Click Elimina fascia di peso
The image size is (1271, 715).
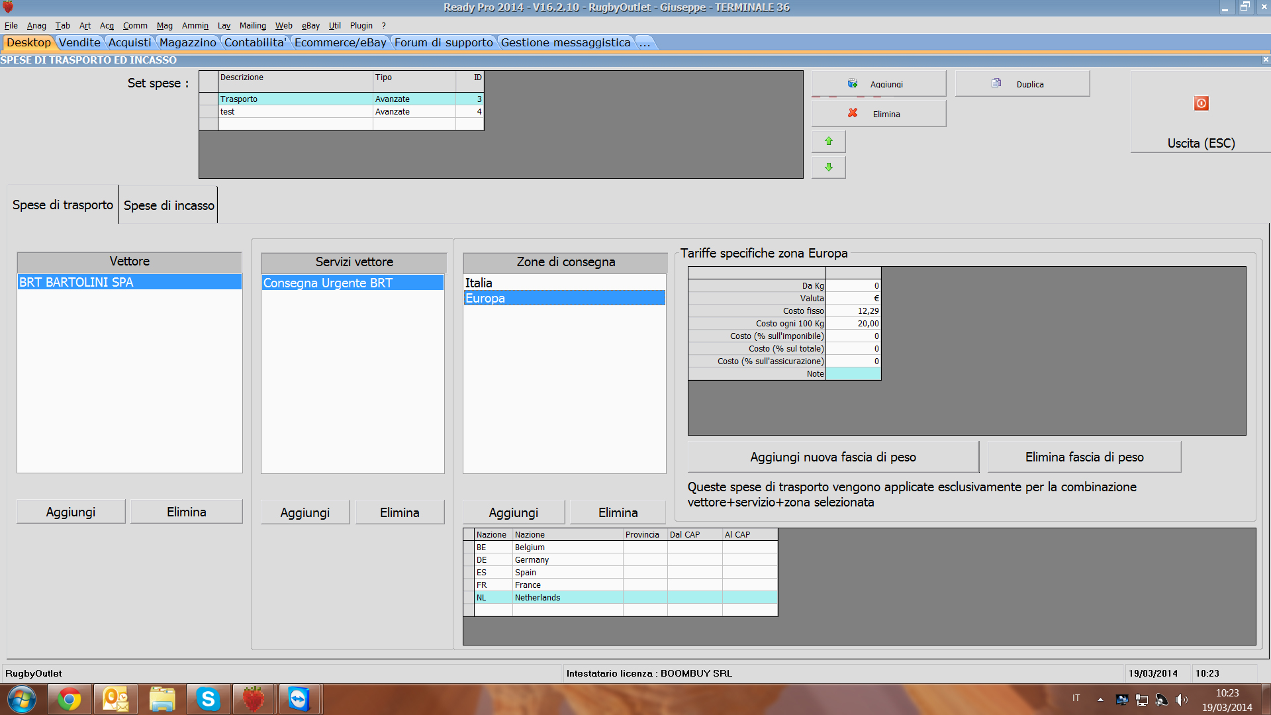(1084, 457)
